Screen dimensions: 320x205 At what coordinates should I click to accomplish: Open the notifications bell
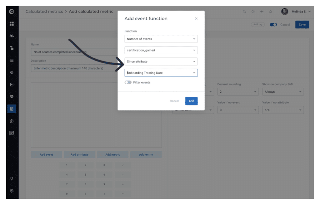271,12
